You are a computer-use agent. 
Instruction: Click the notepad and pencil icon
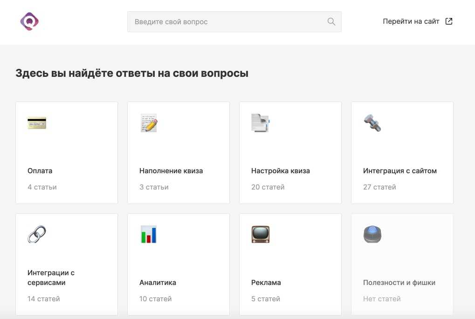pos(149,123)
